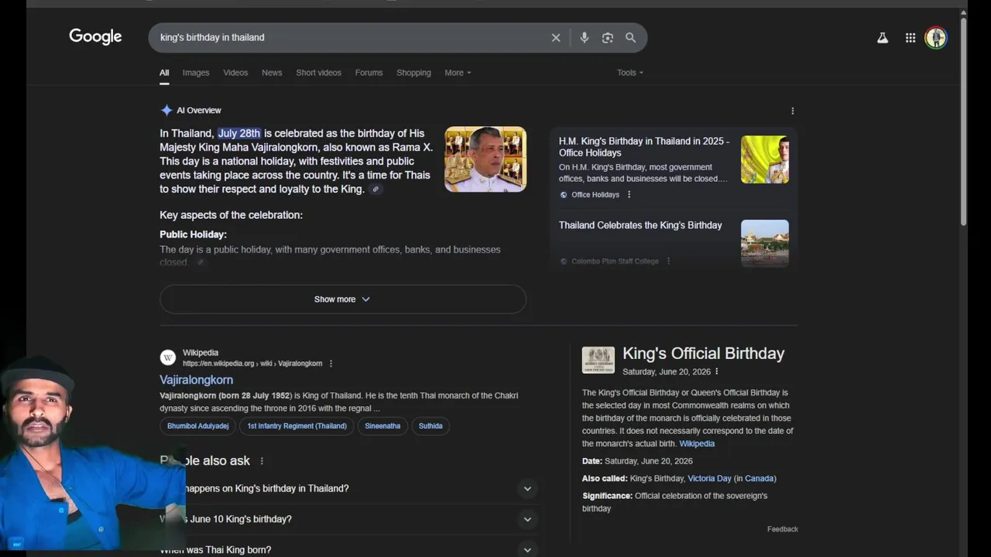Open the yellow thumbnail of Office Holidays card
The width and height of the screenshot is (991, 557).
765,159
